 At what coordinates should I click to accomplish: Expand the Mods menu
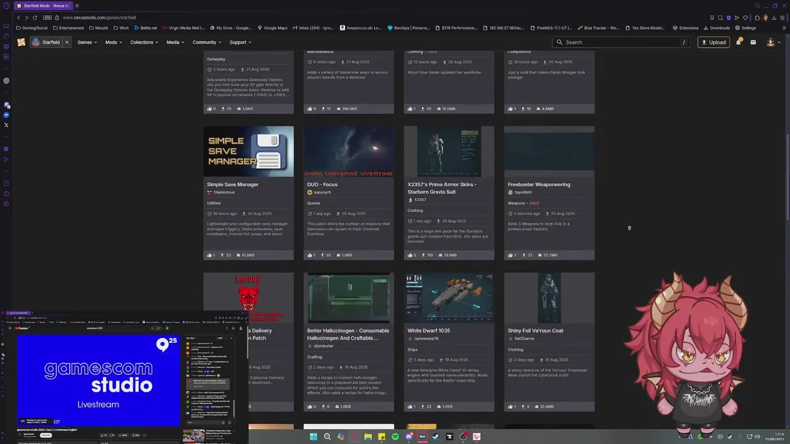pos(114,42)
